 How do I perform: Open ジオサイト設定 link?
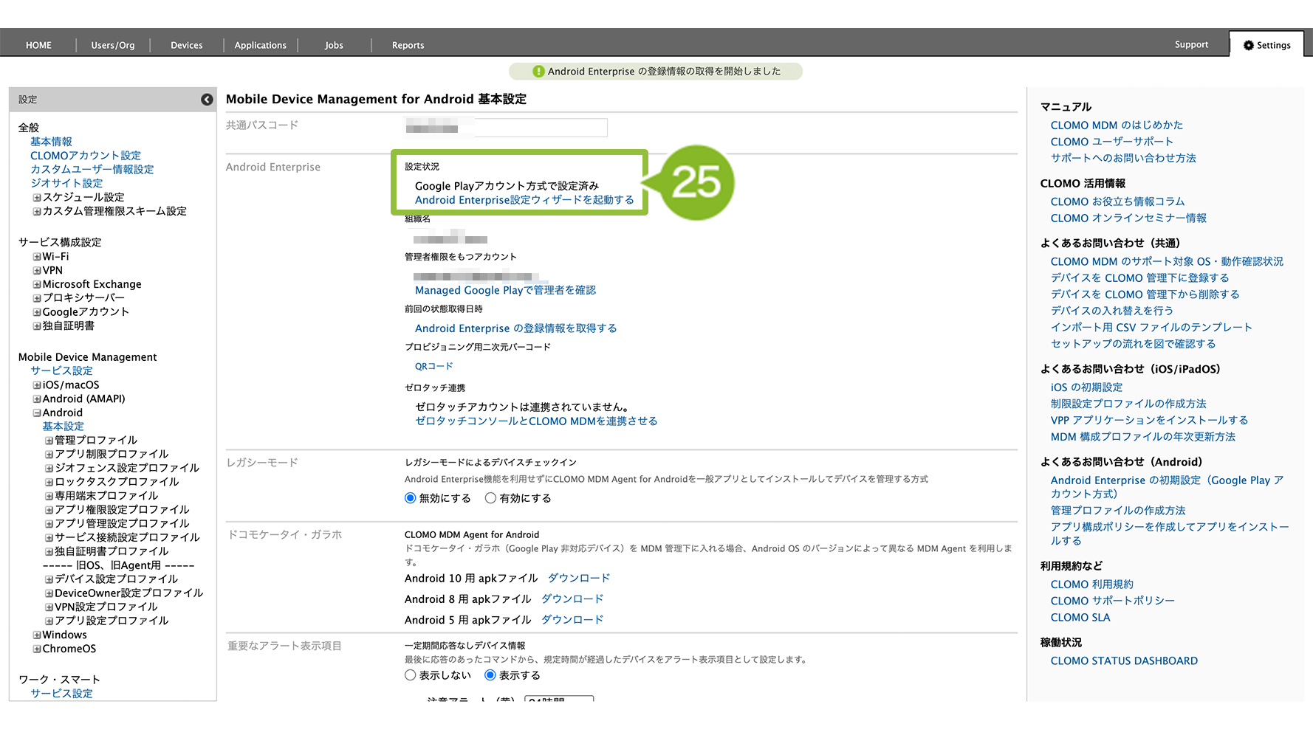[66, 183]
